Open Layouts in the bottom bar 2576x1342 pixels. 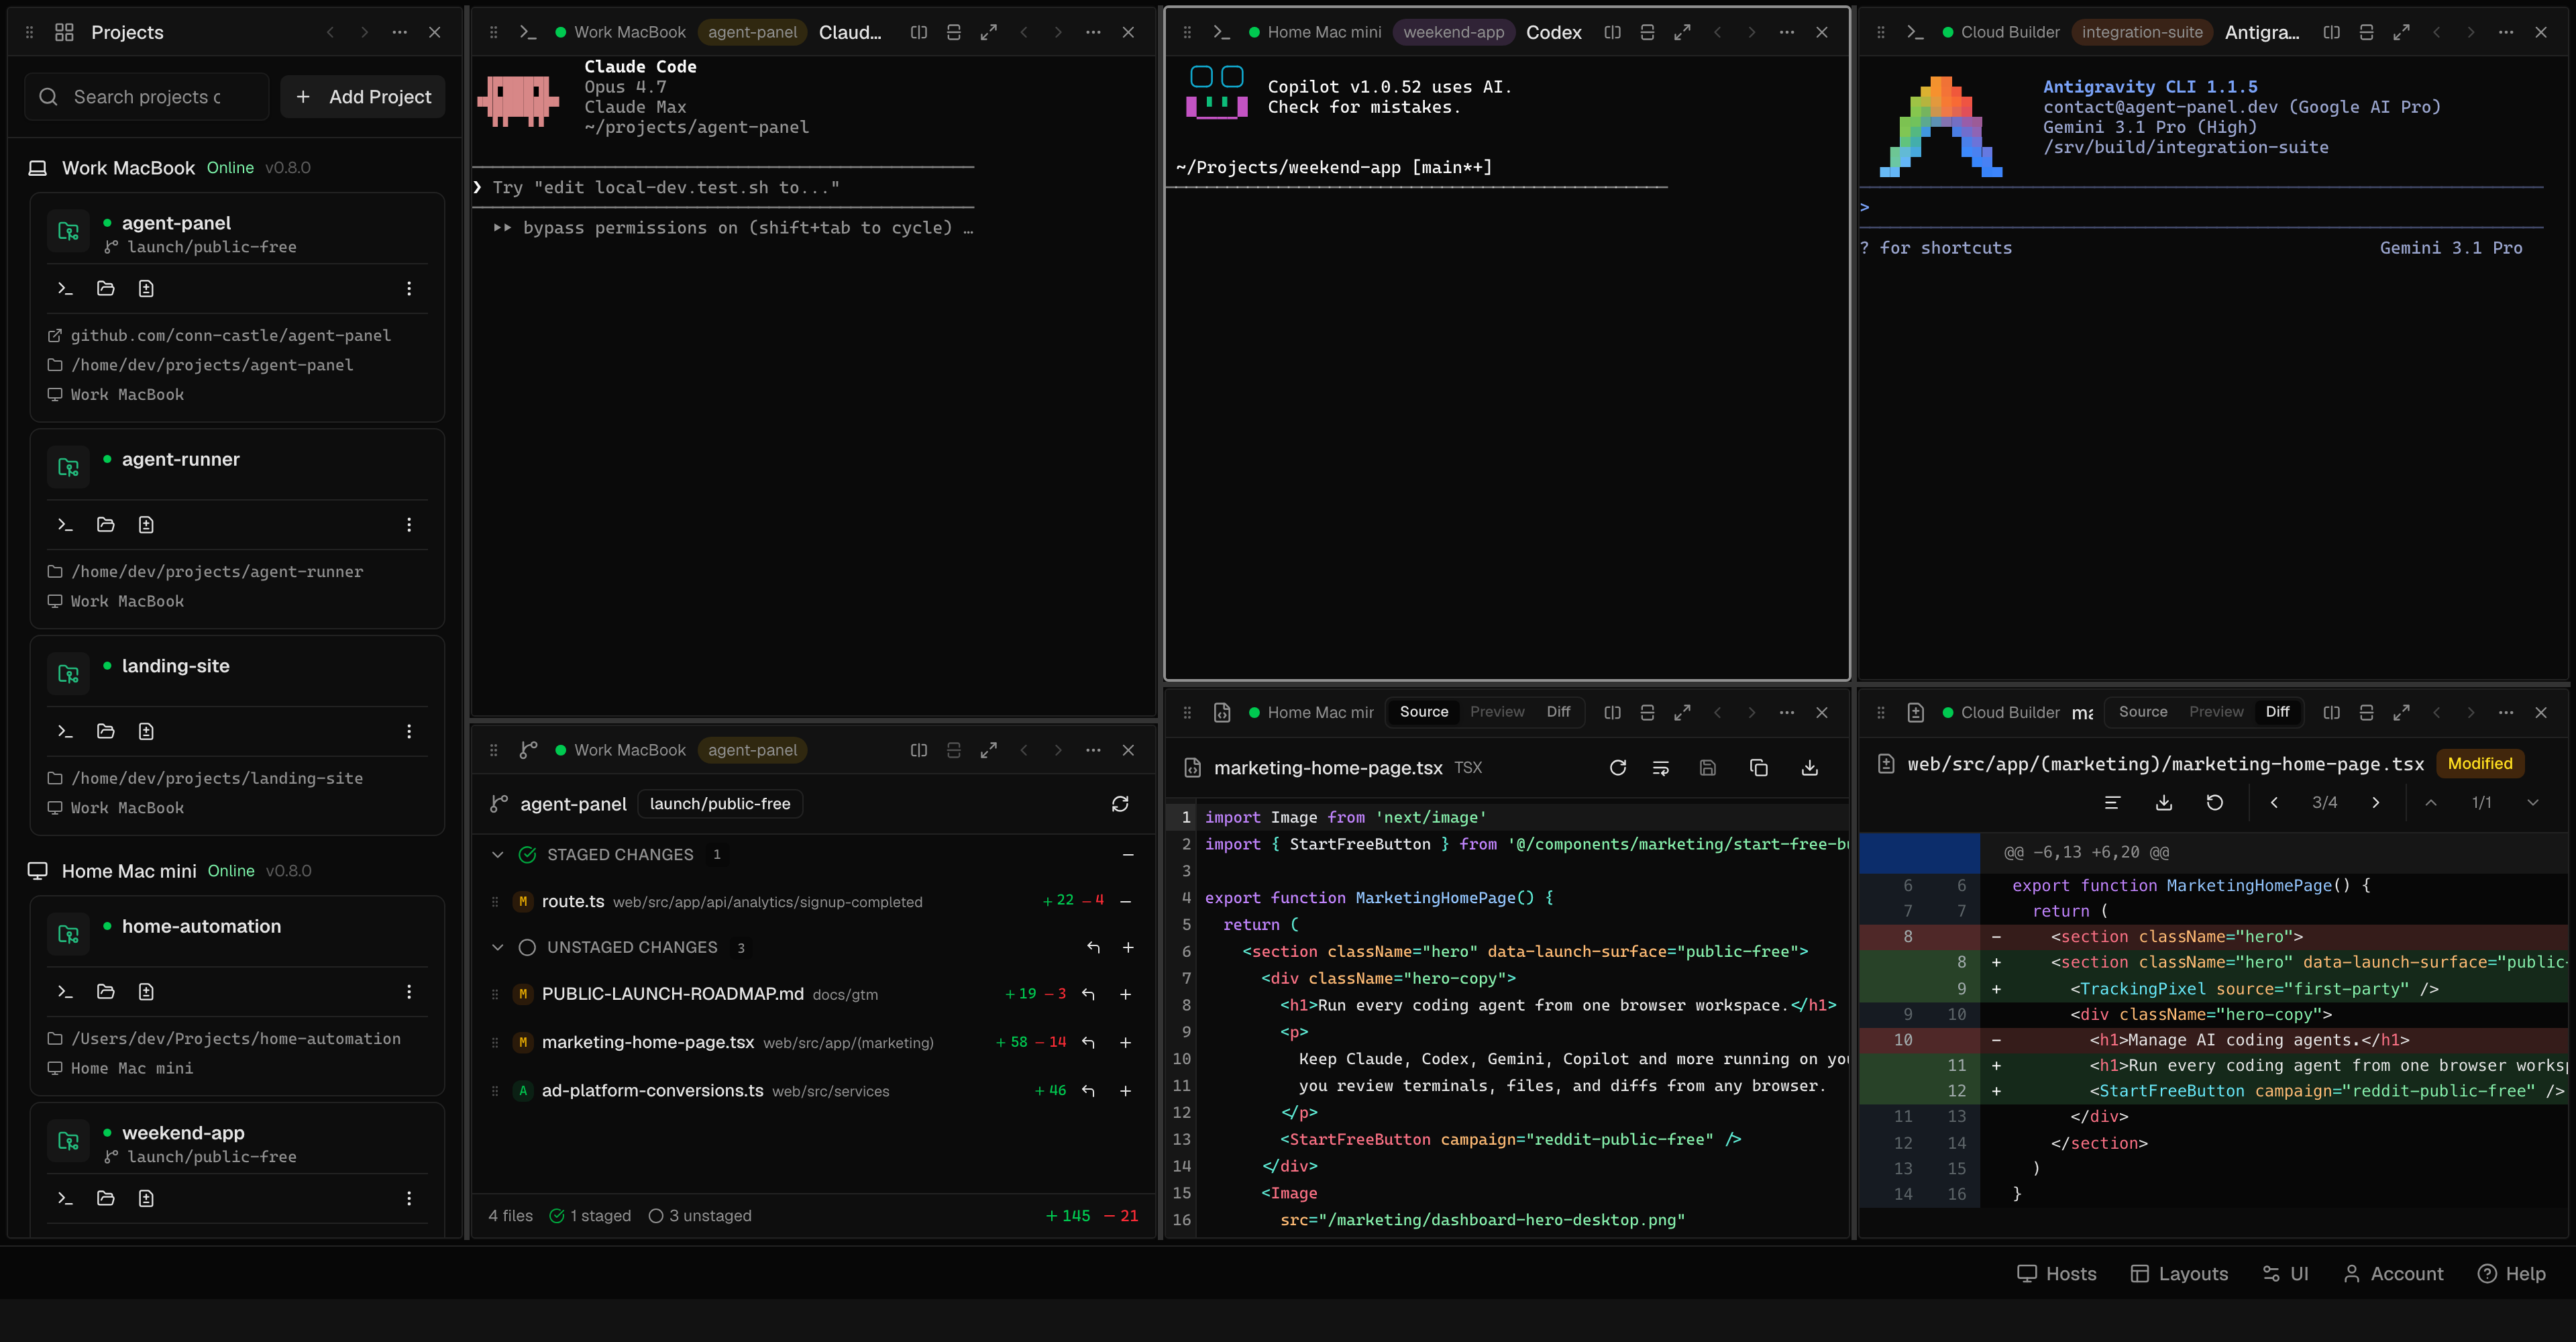[x=2179, y=1274]
